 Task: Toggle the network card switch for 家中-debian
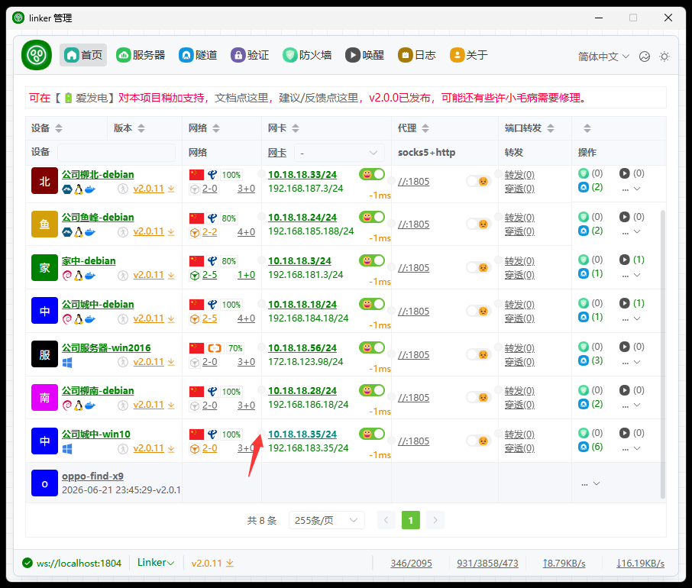372,260
